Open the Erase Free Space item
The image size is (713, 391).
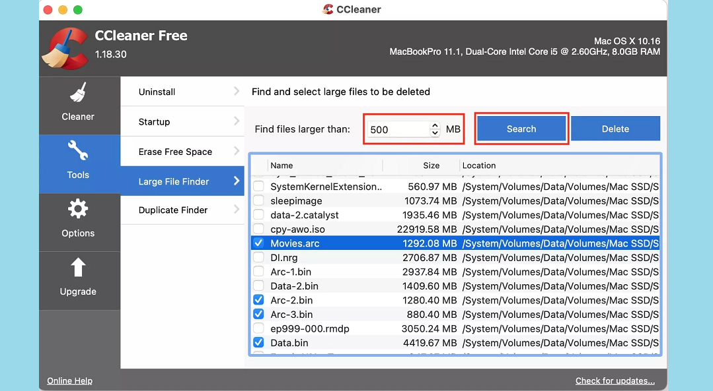pyautogui.click(x=182, y=152)
